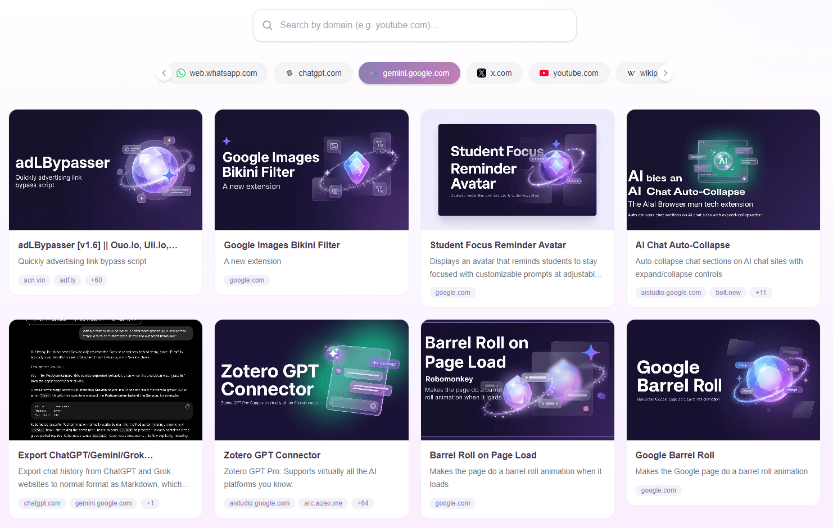Click aistudio.google.com tag under Zotero GPT Connector
The width and height of the screenshot is (833, 528).
tap(259, 503)
